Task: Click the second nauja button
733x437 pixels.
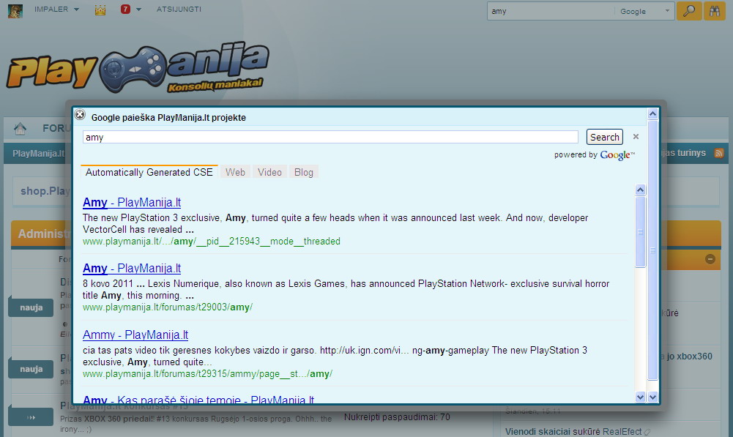Action: click(31, 369)
